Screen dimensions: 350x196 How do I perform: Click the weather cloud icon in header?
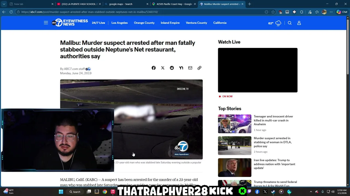point(278,23)
